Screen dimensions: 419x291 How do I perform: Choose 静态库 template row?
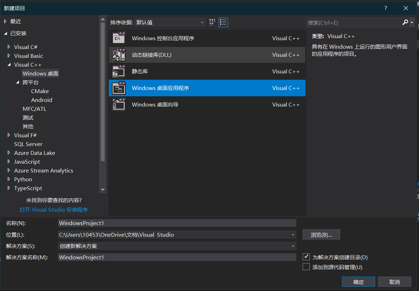pyautogui.click(x=207, y=71)
